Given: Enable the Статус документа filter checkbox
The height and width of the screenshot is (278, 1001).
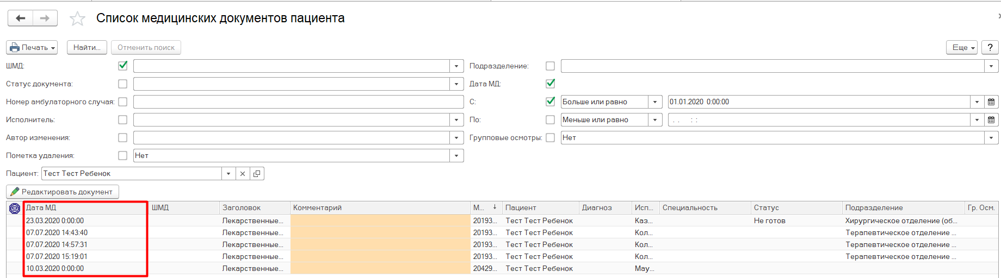Looking at the screenshot, I should tap(123, 84).
